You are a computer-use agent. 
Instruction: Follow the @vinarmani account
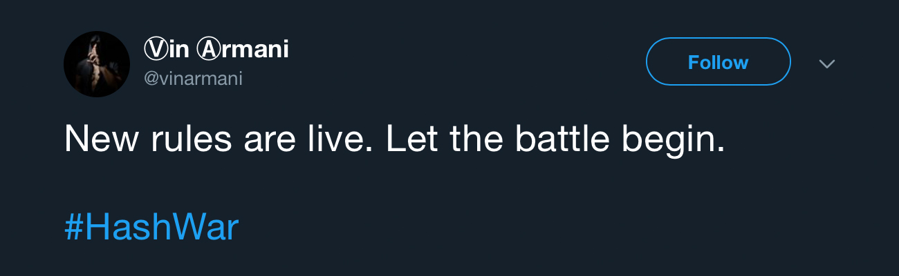click(718, 62)
